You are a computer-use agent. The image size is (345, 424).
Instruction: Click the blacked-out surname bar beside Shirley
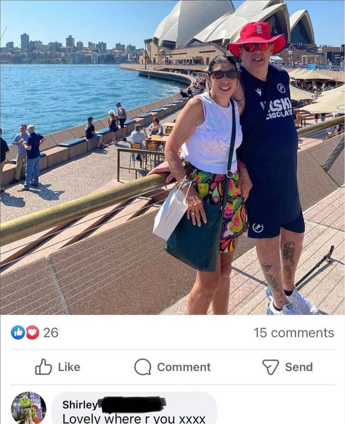click(132, 404)
